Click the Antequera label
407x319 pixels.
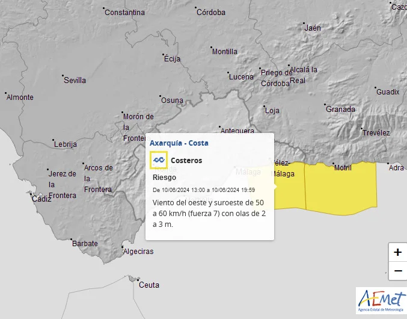pyautogui.click(x=237, y=131)
